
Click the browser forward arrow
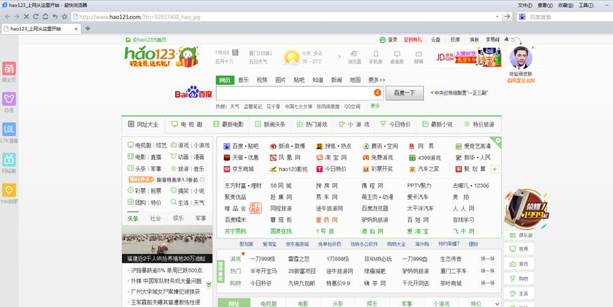16,16
